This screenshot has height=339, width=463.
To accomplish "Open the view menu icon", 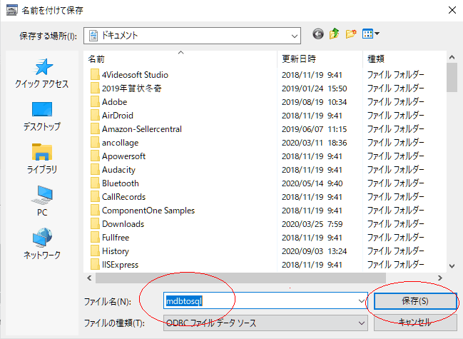I will click(x=367, y=34).
